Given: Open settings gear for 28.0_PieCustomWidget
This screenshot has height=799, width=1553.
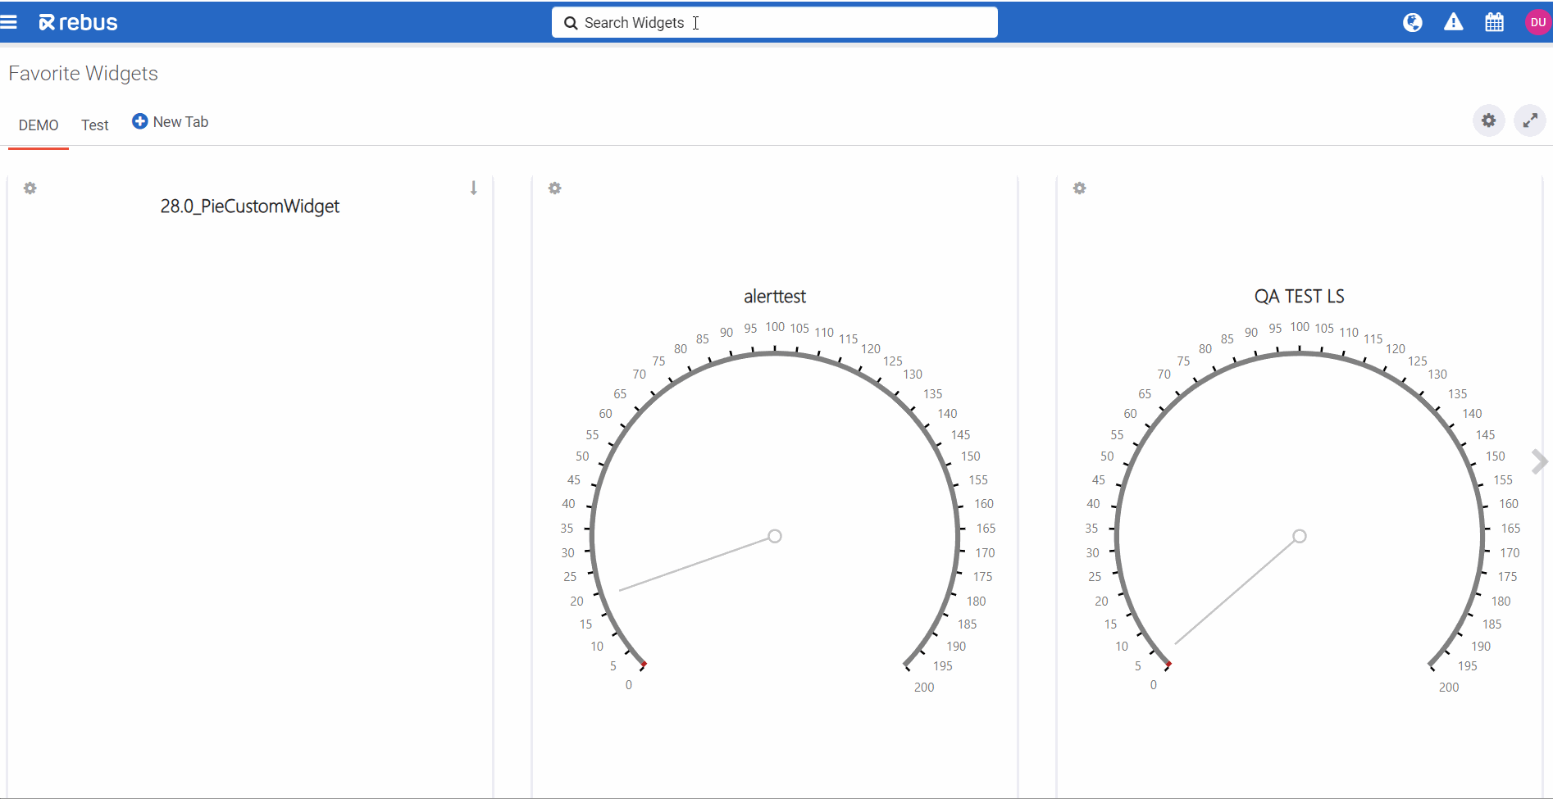Looking at the screenshot, I should click(x=30, y=188).
